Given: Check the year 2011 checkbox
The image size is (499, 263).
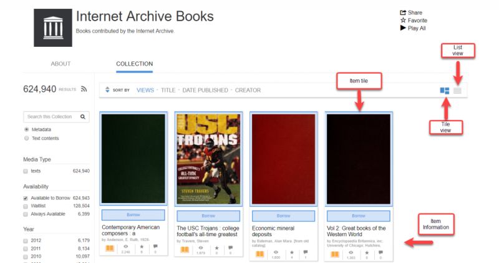Looking at the screenshot, I should pos(26,249).
